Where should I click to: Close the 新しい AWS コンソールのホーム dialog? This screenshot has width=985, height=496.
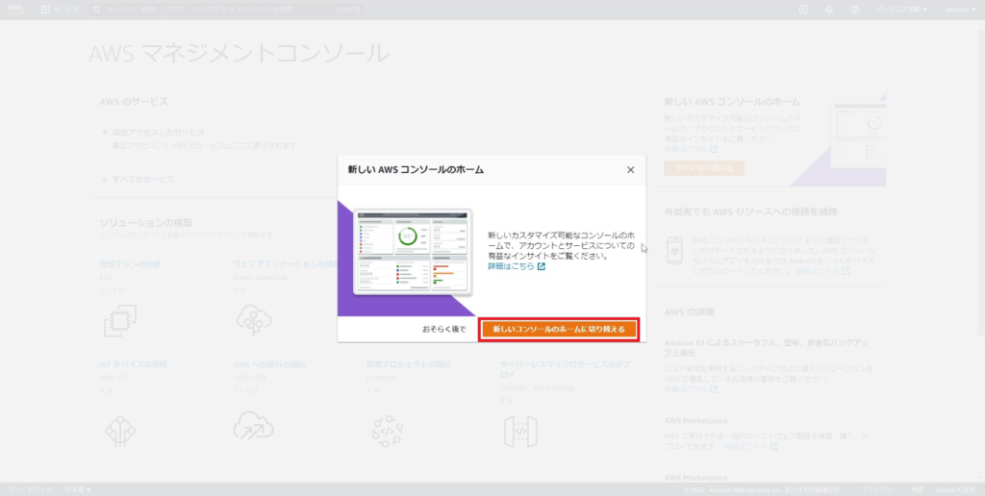(630, 169)
